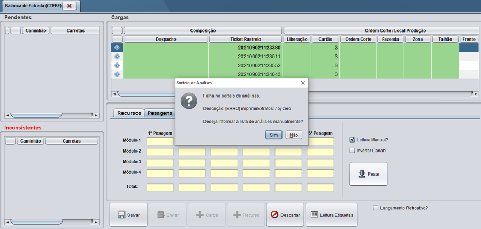Click Pendentes scrollbar left arrow
481x229 pixels.
(x=7, y=115)
